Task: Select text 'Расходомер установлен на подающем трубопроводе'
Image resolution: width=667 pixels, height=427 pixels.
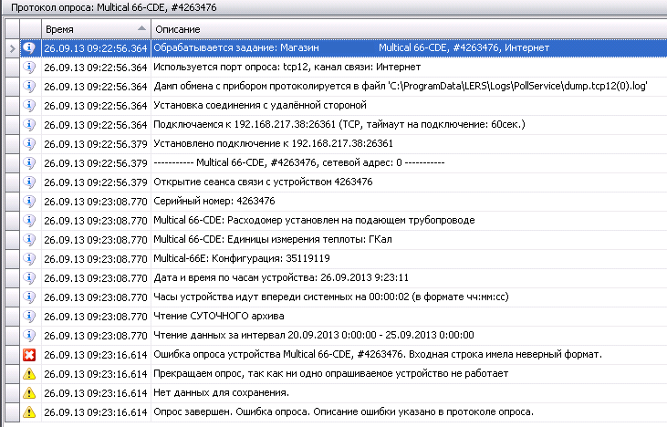Action: 351,220
